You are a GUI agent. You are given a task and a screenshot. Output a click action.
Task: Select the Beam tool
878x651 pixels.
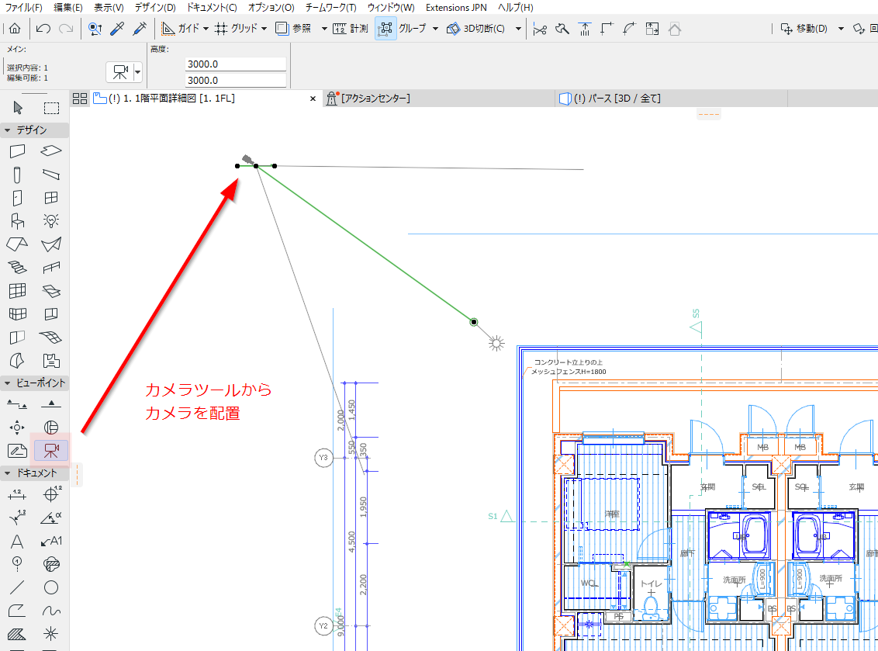(51, 175)
